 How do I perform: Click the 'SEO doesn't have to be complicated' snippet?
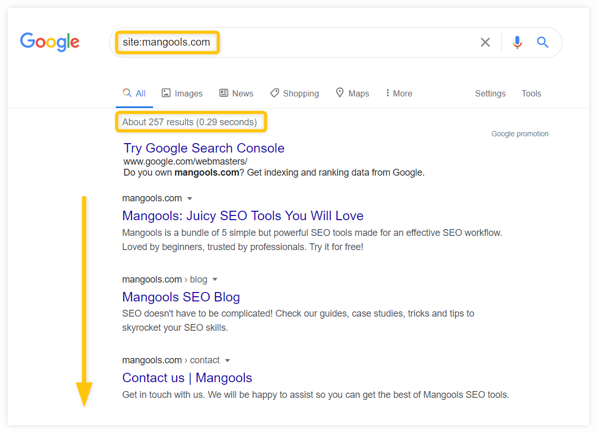click(298, 321)
